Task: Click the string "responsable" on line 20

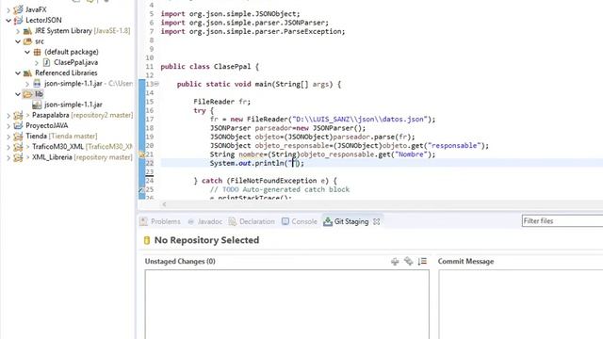Action: pyautogui.click(x=454, y=146)
